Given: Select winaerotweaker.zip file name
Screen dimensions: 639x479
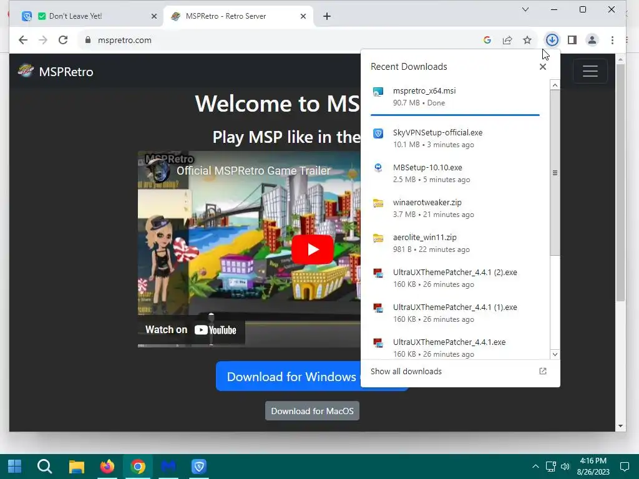Looking at the screenshot, I should 427,203.
